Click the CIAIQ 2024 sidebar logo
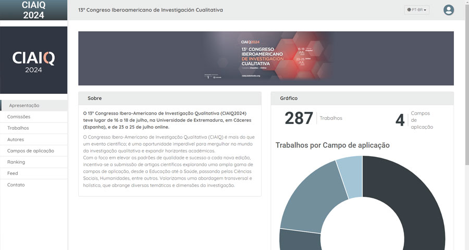 click(x=33, y=60)
